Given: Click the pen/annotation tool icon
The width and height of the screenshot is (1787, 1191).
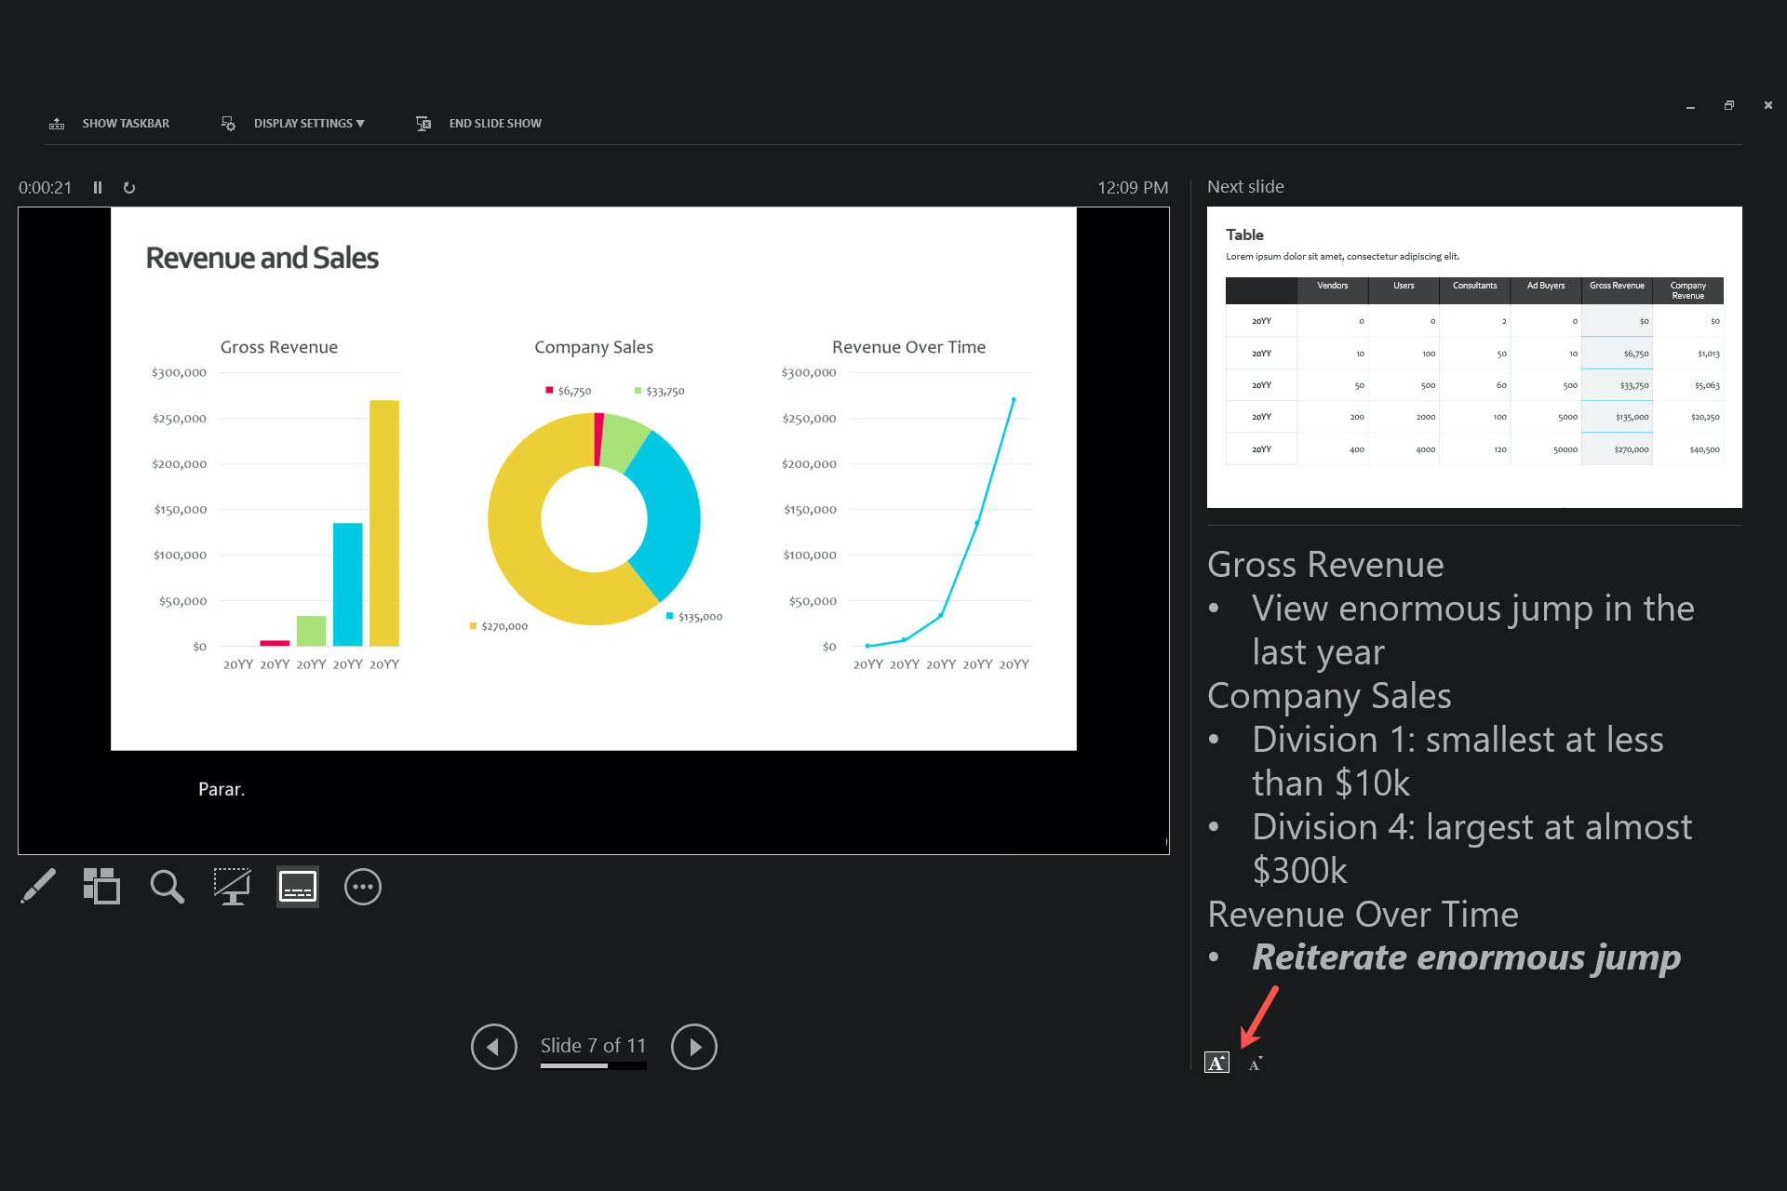Looking at the screenshot, I should pyautogui.click(x=36, y=887).
